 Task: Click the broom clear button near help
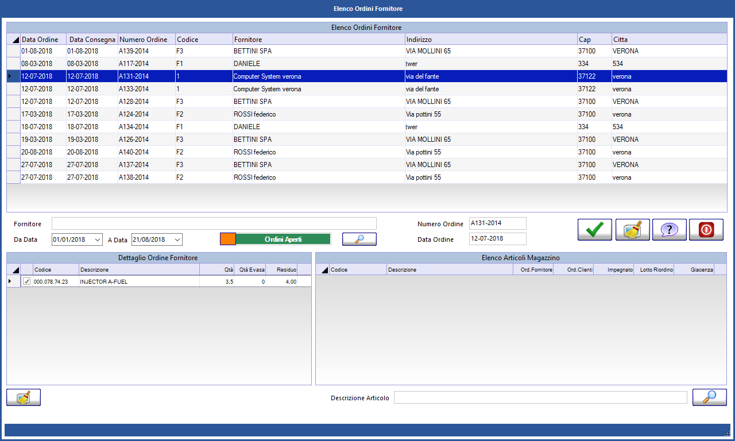click(x=632, y=230)
